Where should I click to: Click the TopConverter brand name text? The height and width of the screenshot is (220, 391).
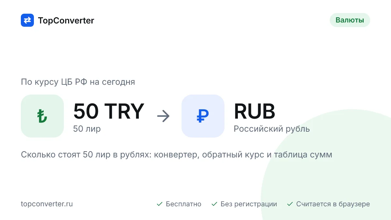(66, 21)
